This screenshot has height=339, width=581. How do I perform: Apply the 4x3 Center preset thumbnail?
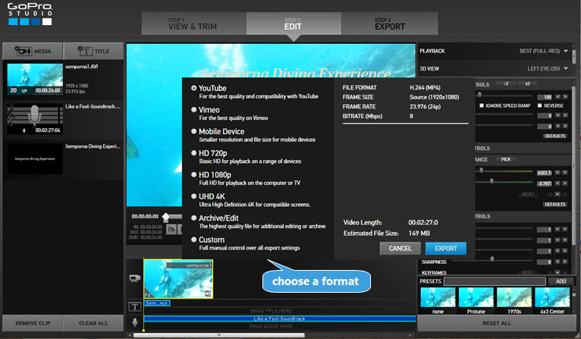click(552, 297)
